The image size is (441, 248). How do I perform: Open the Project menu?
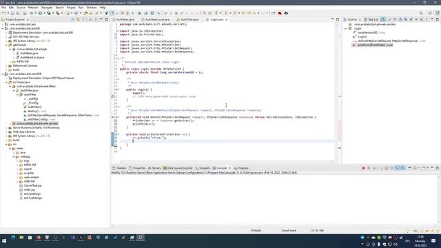[x=71, y=8]
